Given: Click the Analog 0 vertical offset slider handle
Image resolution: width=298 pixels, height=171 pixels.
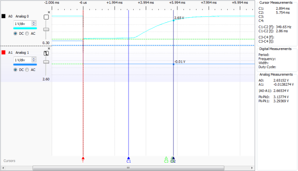Looking at the screenshot, I should coord(46,30).
